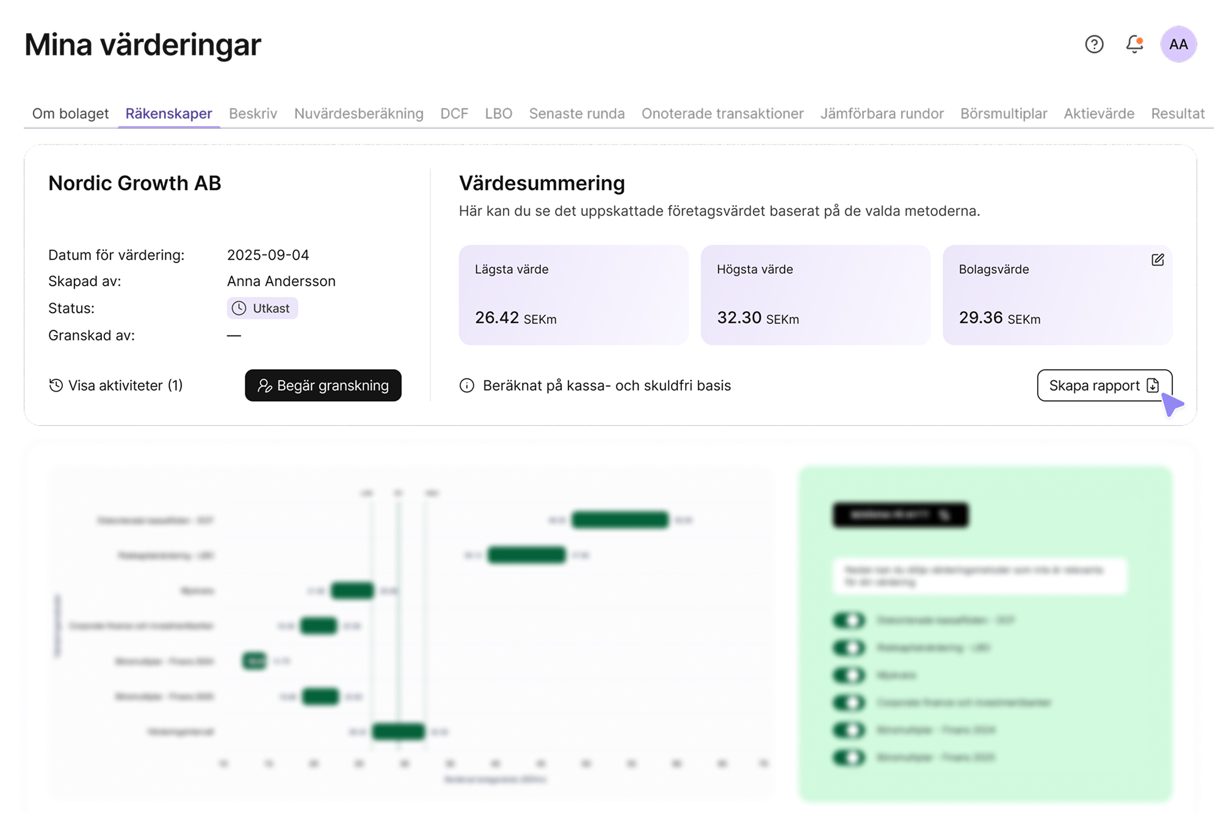This screenshot has width=1221, height=814.
Task: Click the person icon in Begär granskning button
Action: tap(266, 385)
